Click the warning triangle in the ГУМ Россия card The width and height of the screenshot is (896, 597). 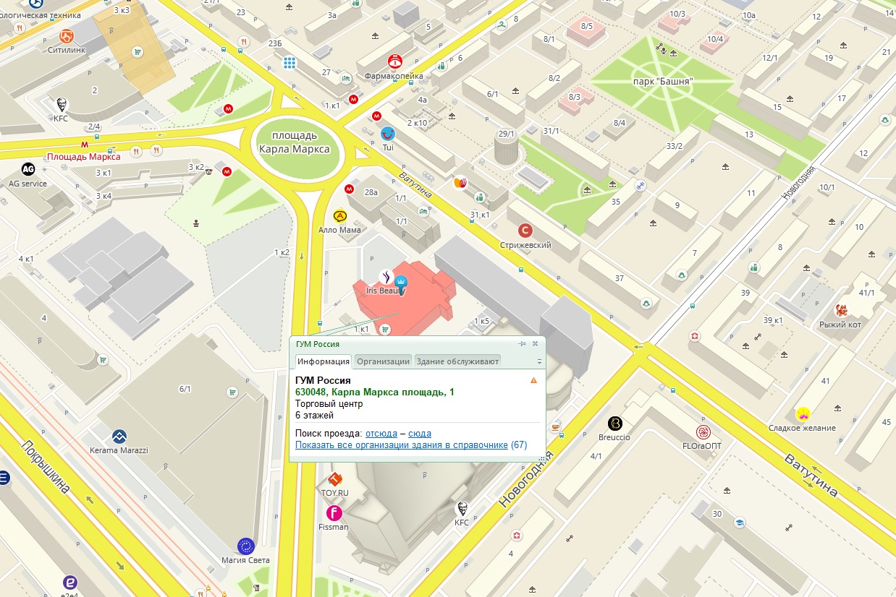tap(533, 380)
